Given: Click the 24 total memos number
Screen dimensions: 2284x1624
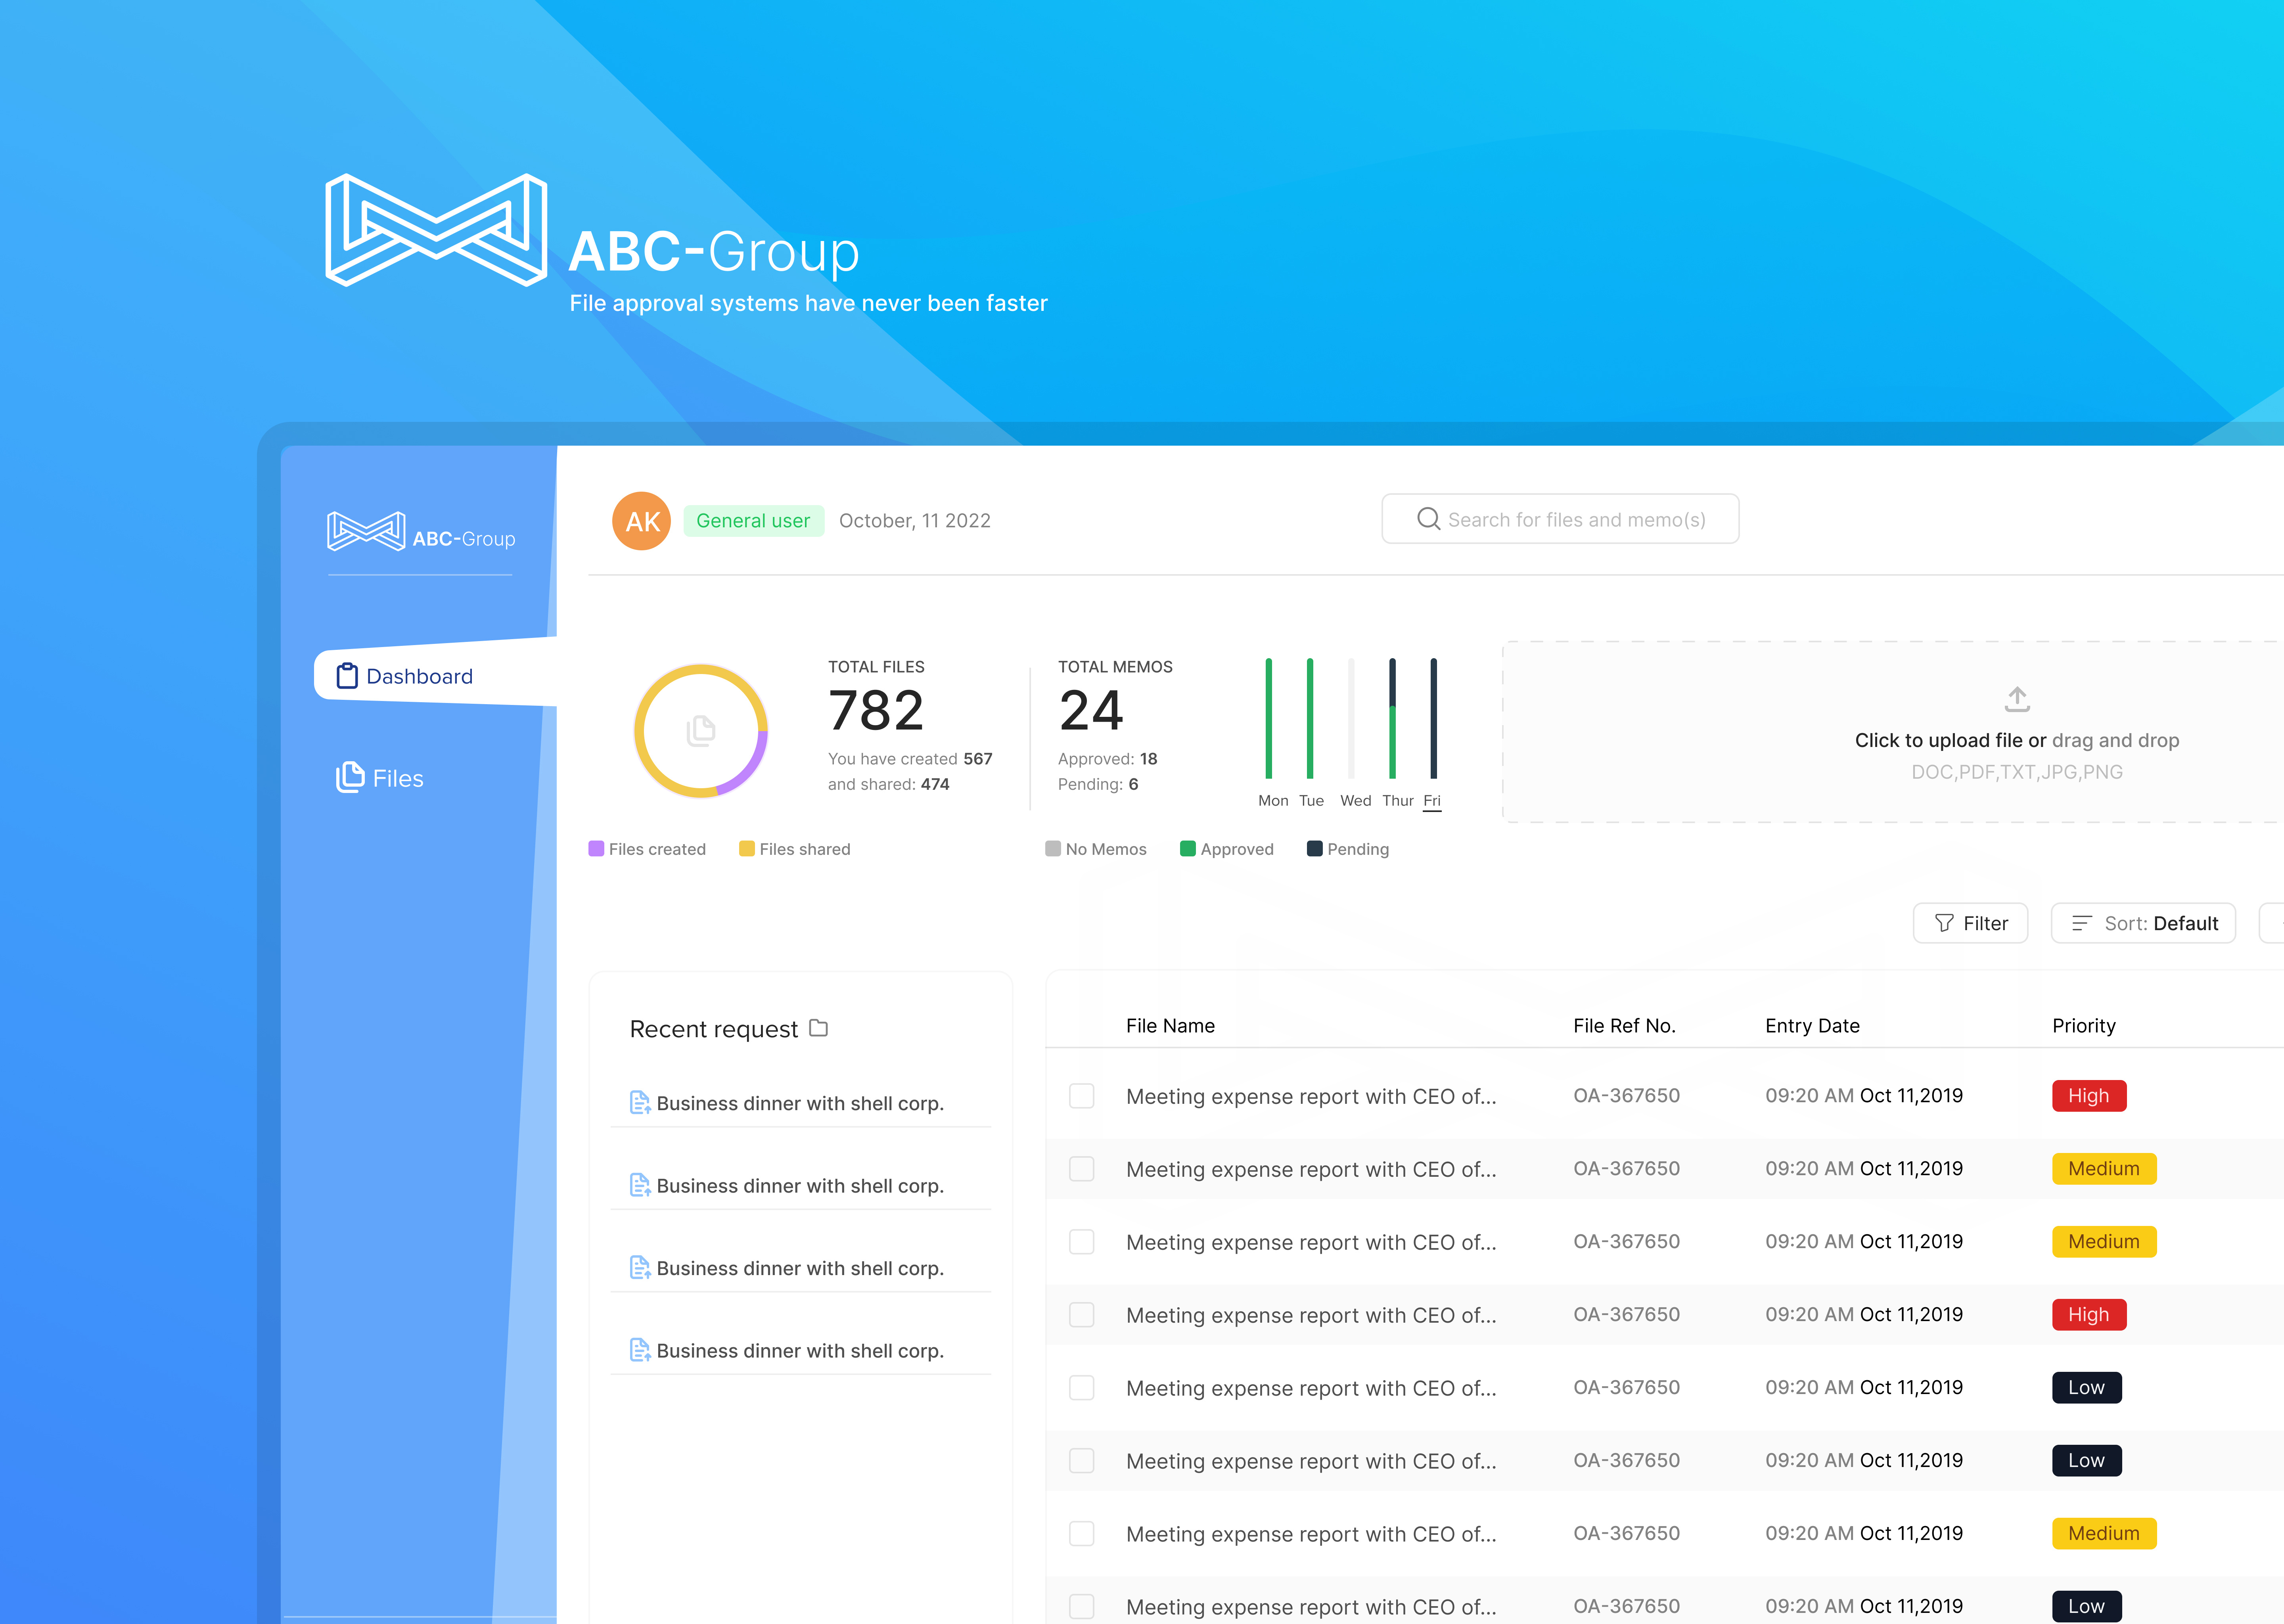Looking at the screenshot, I should pyautogui.click(x=1091, y=710).
